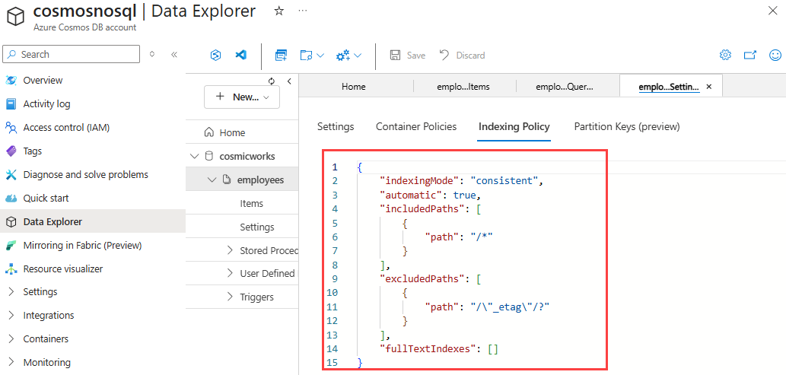Open Data Explorer in full screen icon

tap(750, 55)
